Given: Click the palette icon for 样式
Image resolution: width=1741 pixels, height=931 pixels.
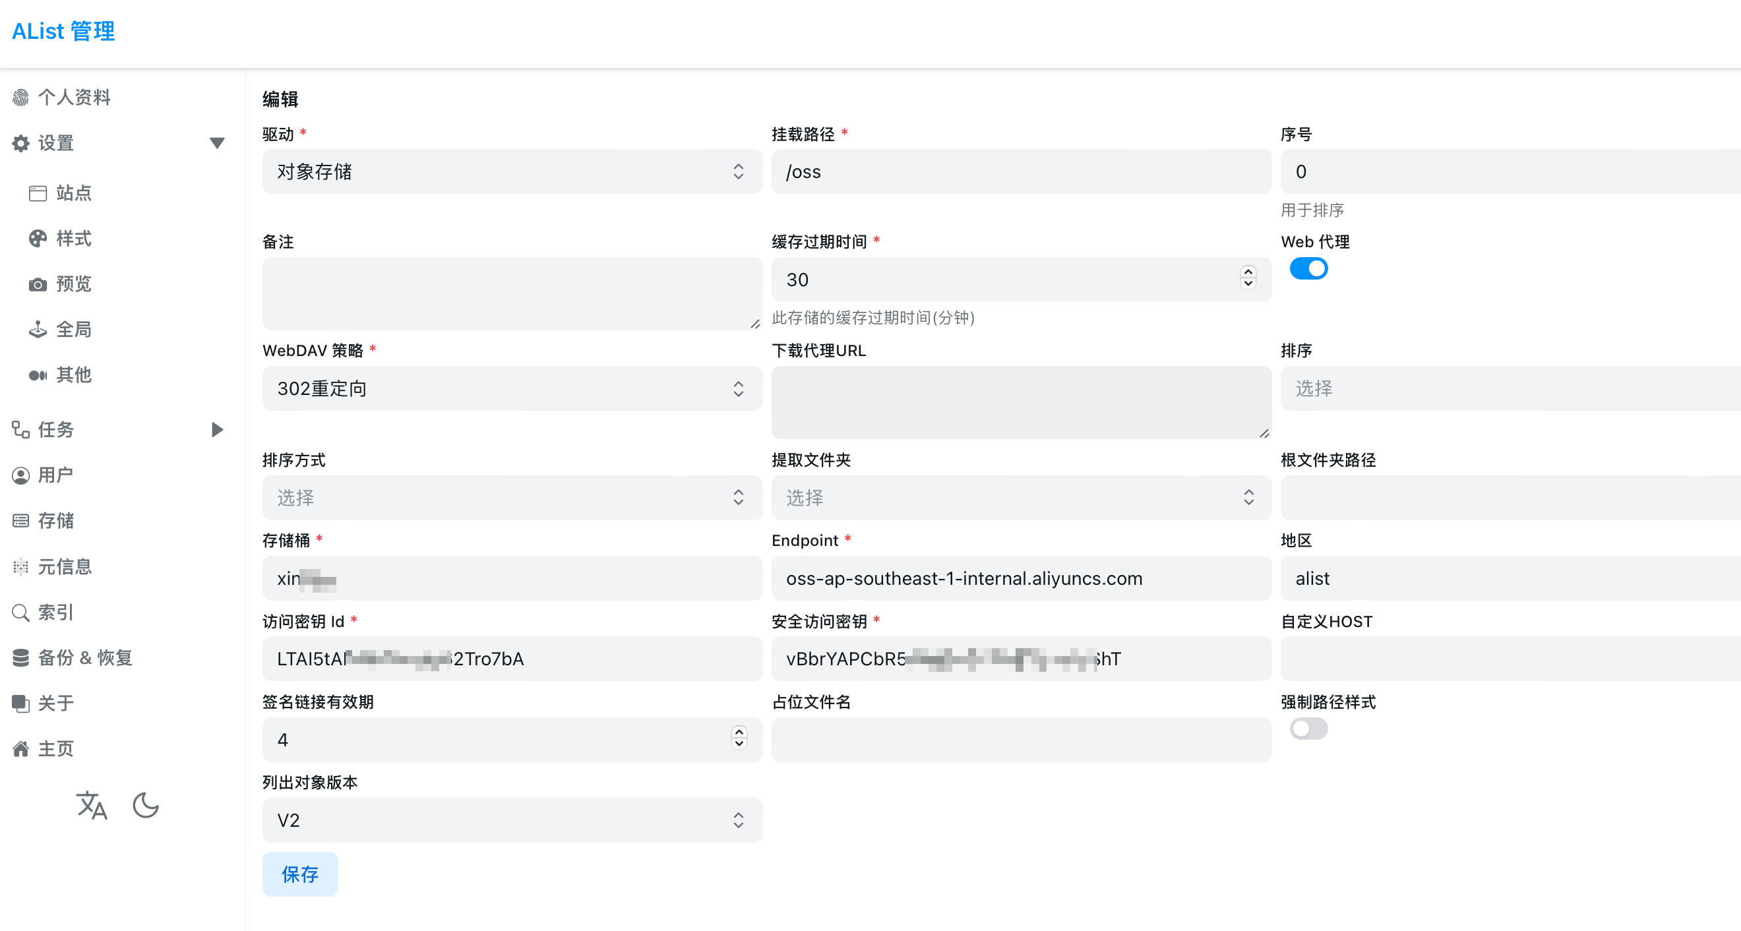Looking at the screenshot, I should click(38, 239).
